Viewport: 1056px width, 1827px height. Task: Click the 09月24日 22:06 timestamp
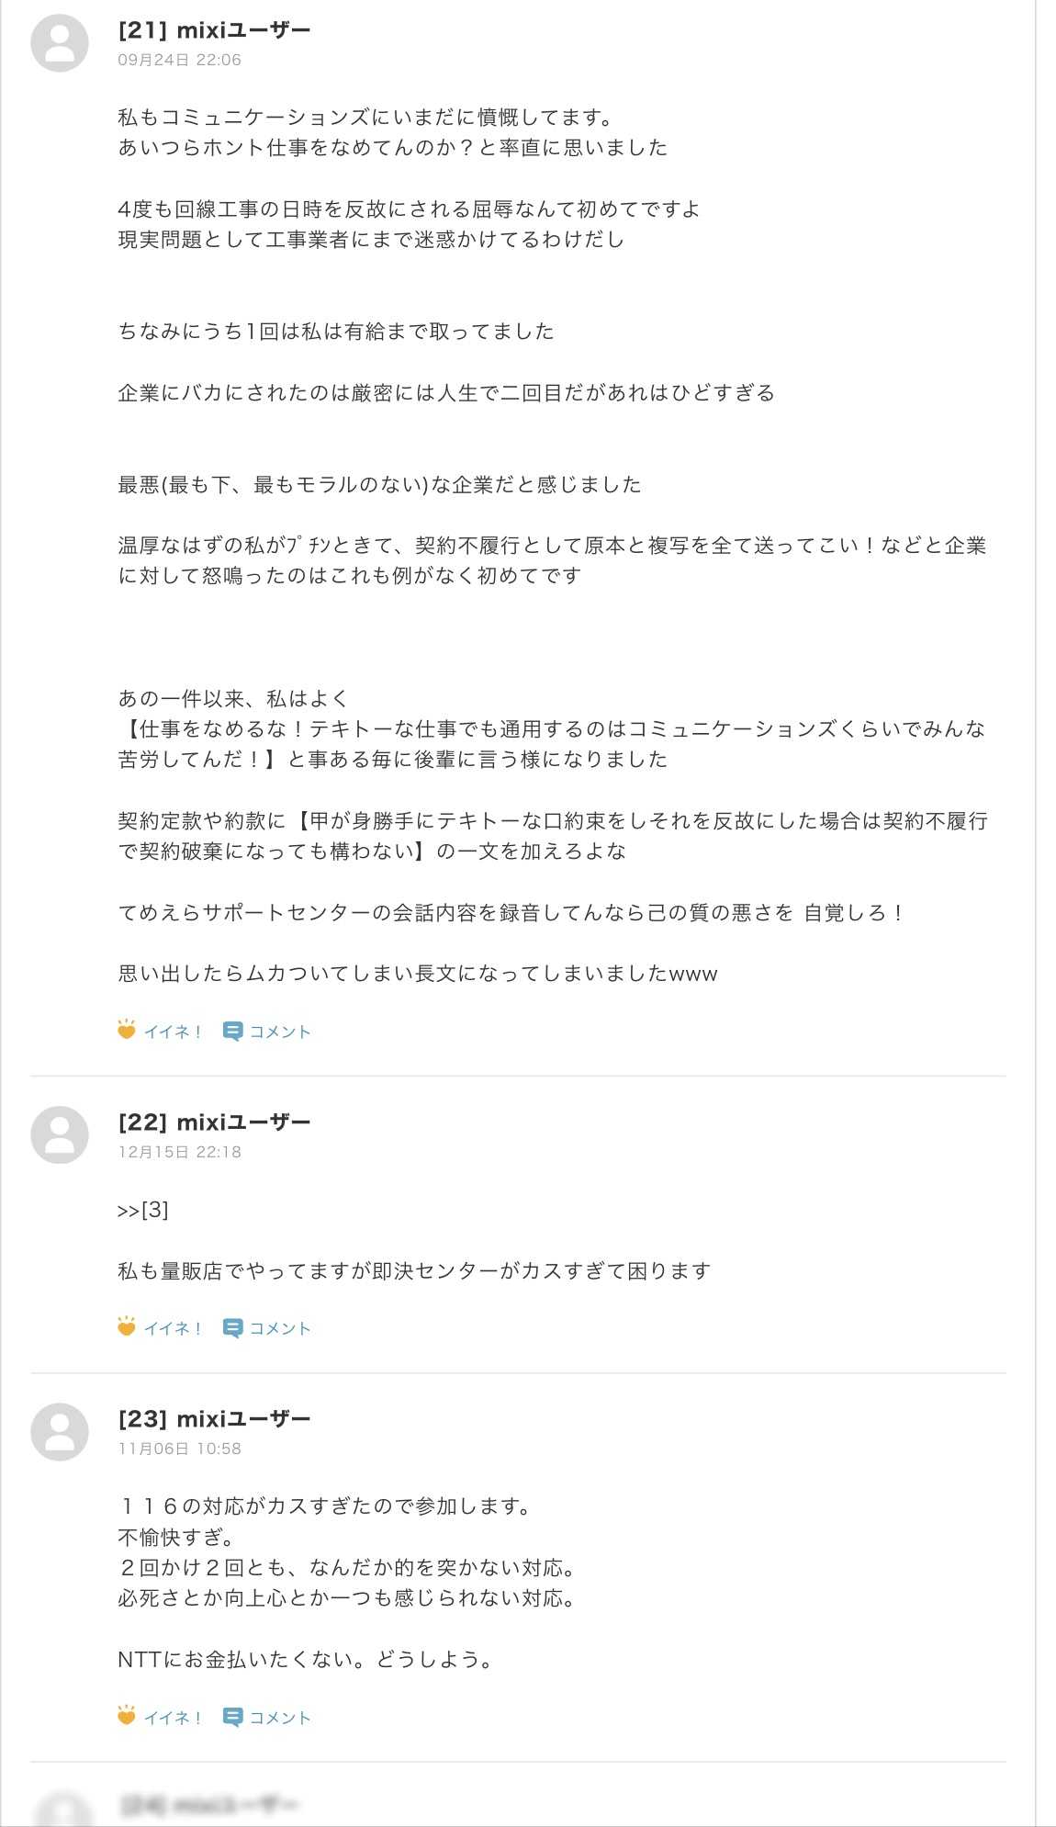tap(179, 60)
